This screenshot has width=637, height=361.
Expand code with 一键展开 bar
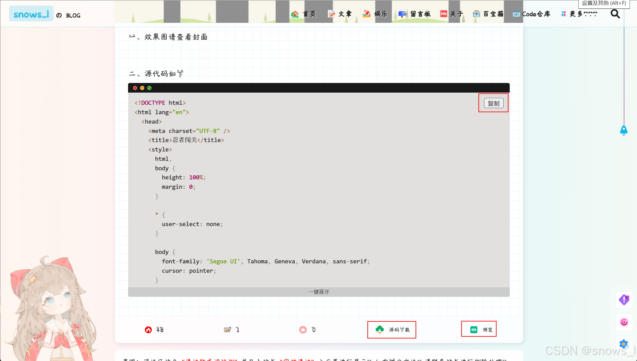[x=319, y=292]
